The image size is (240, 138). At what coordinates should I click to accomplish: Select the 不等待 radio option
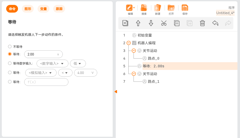tap(10, 47)
